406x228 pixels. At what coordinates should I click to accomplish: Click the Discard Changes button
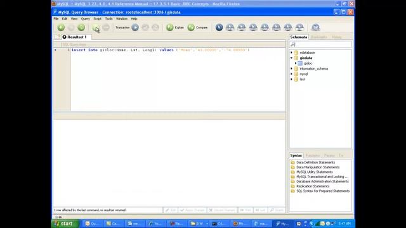click(x=222, y=210)
